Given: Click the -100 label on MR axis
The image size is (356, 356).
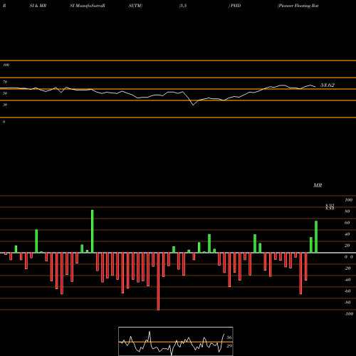Looking at the screenshot, I should point(349,314).
